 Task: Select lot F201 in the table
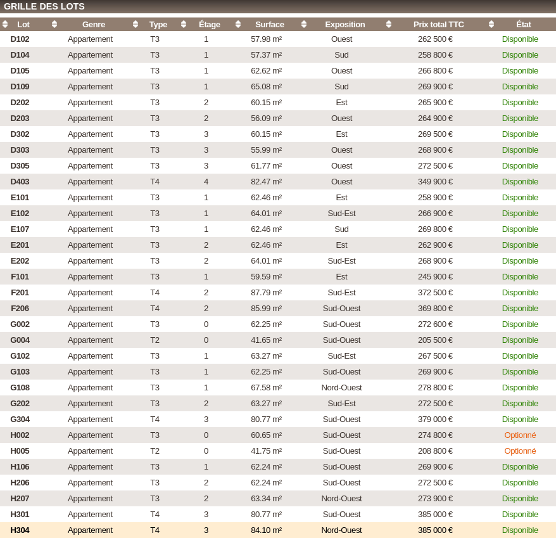click(x=20, y=292)
